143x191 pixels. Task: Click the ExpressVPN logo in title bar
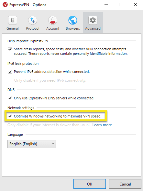click(x=5, y=5)
